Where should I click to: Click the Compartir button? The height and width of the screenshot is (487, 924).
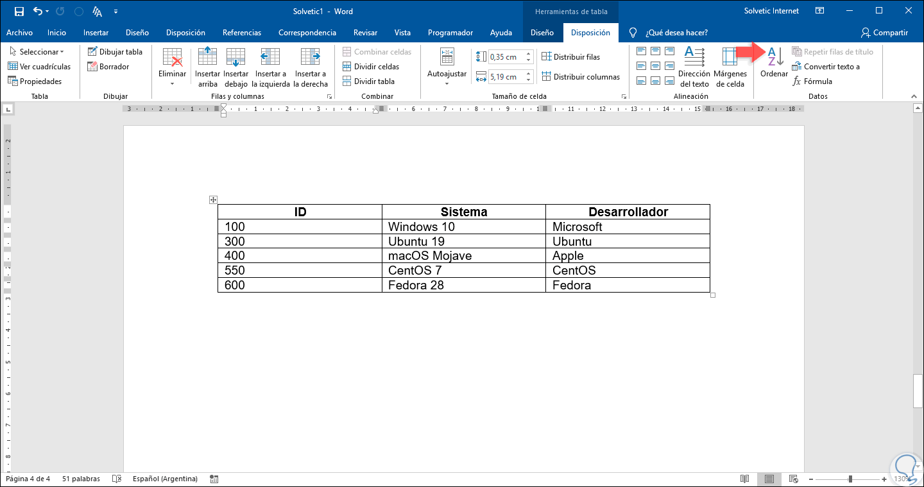pyautogui.click(x=884, y=33)
